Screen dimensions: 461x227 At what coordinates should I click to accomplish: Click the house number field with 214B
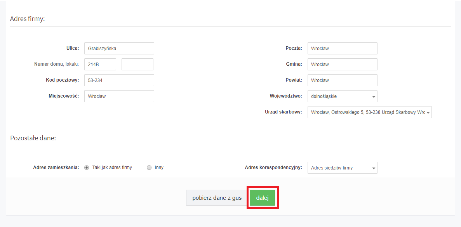100,64
